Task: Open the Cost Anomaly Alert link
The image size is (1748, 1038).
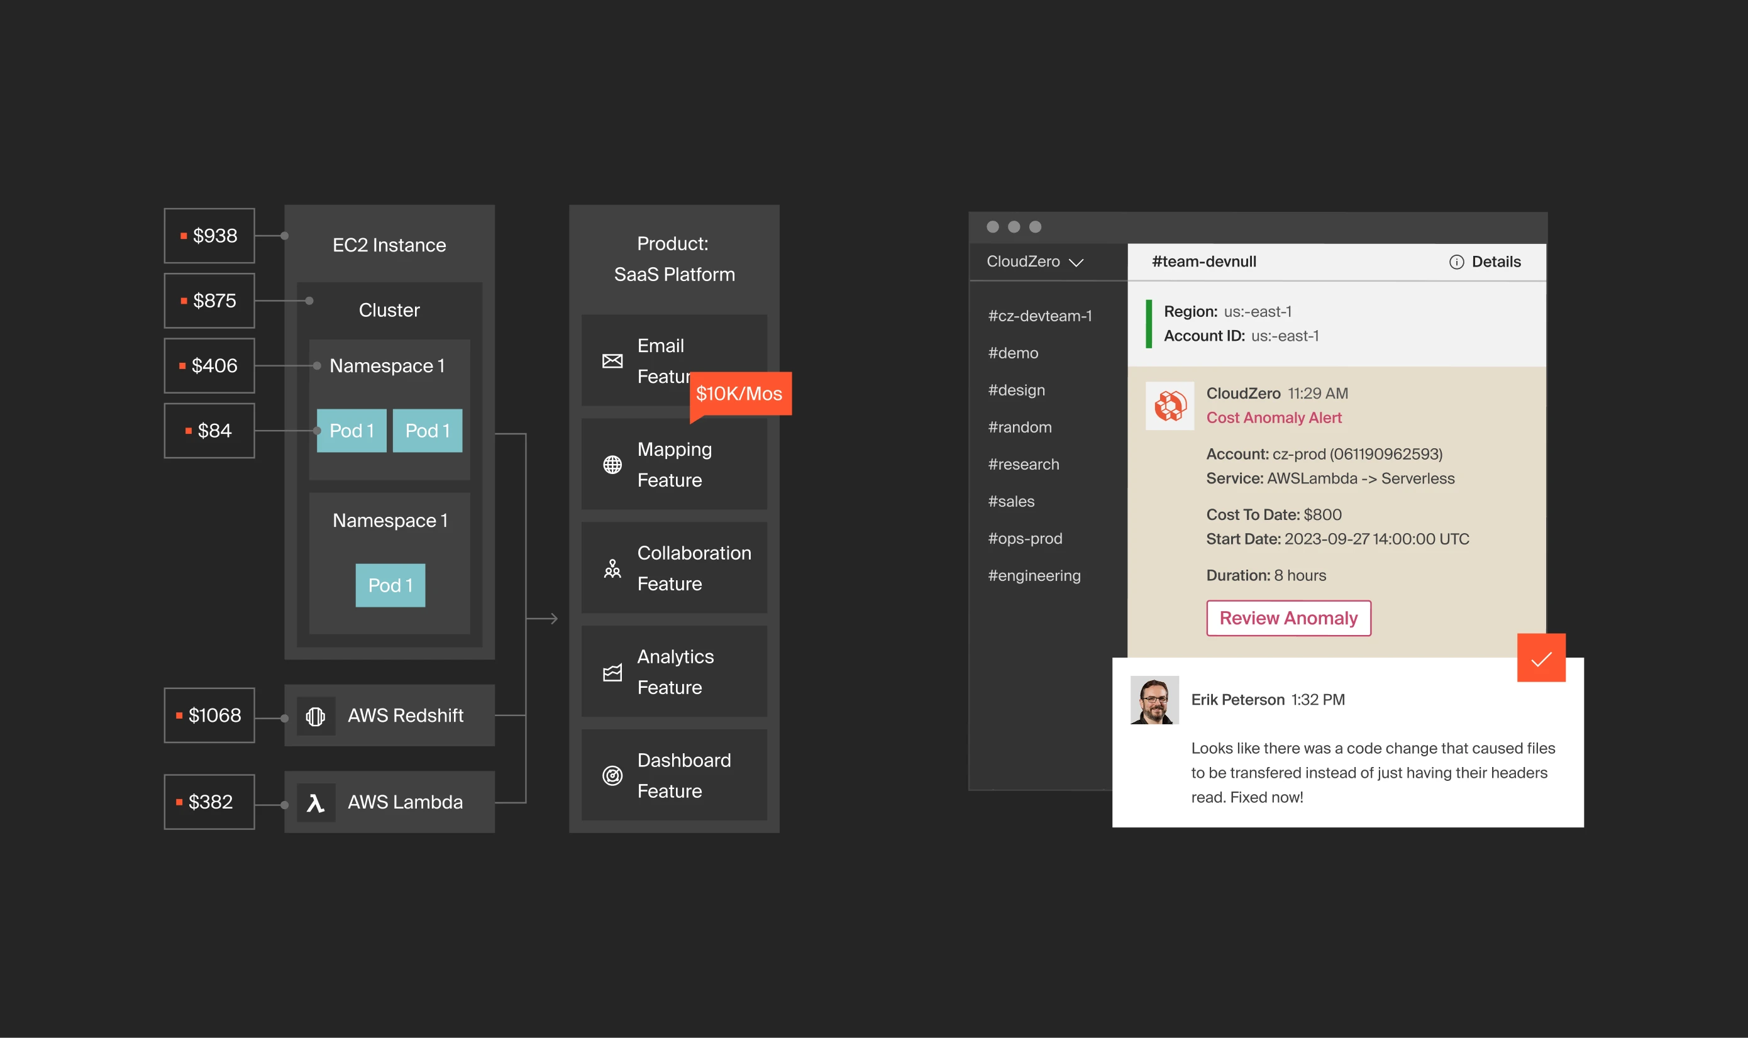Action: (1273, 418)
